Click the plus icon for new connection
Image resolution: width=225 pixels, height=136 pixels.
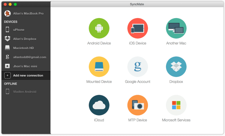point(7,75)
